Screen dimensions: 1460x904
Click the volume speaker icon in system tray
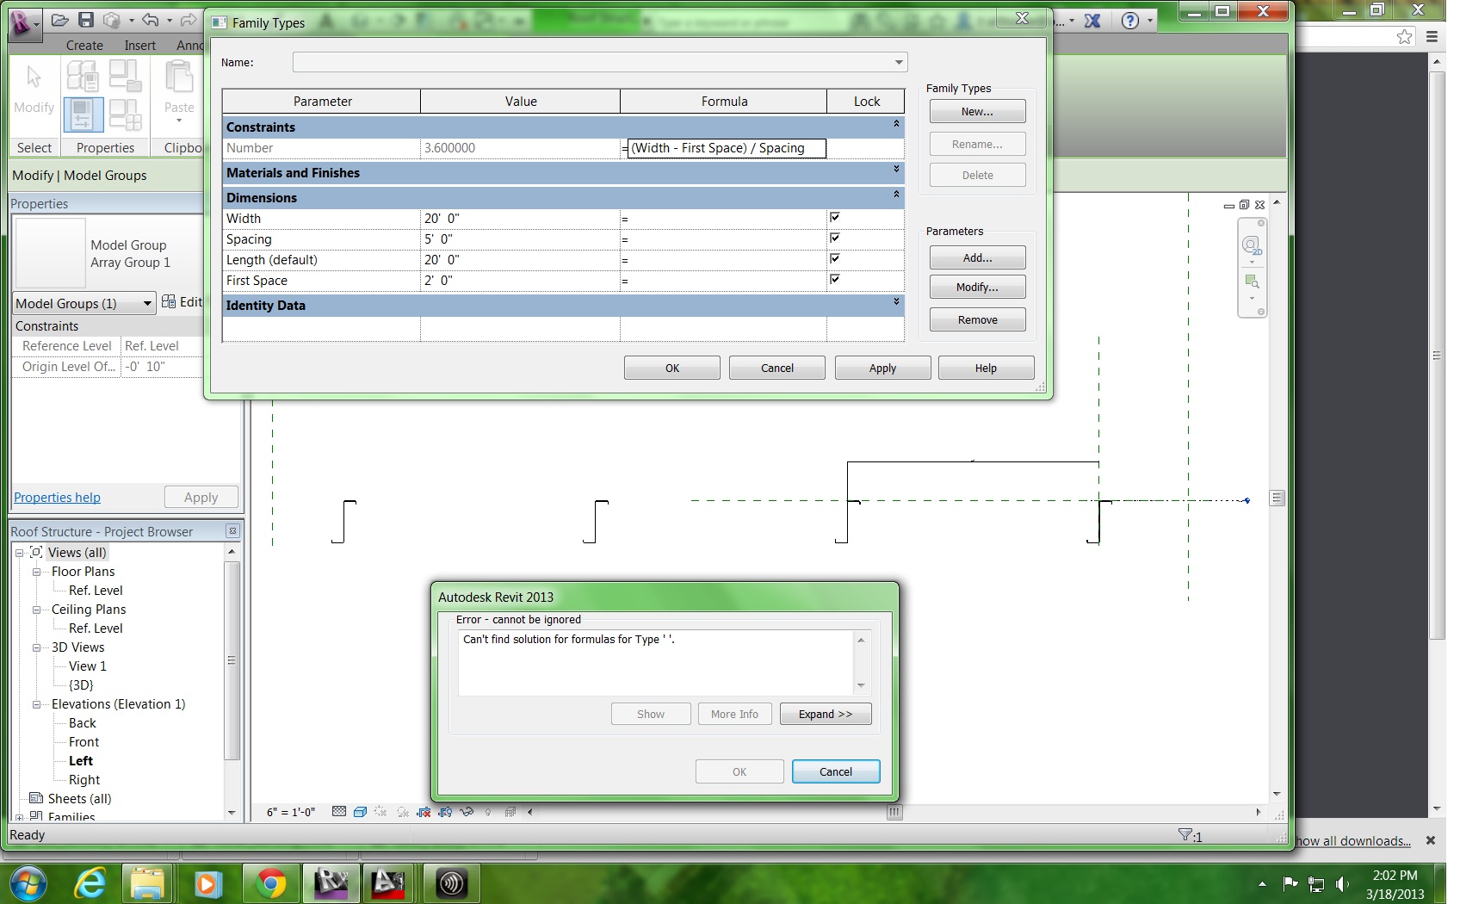(x=1341, y=883)
